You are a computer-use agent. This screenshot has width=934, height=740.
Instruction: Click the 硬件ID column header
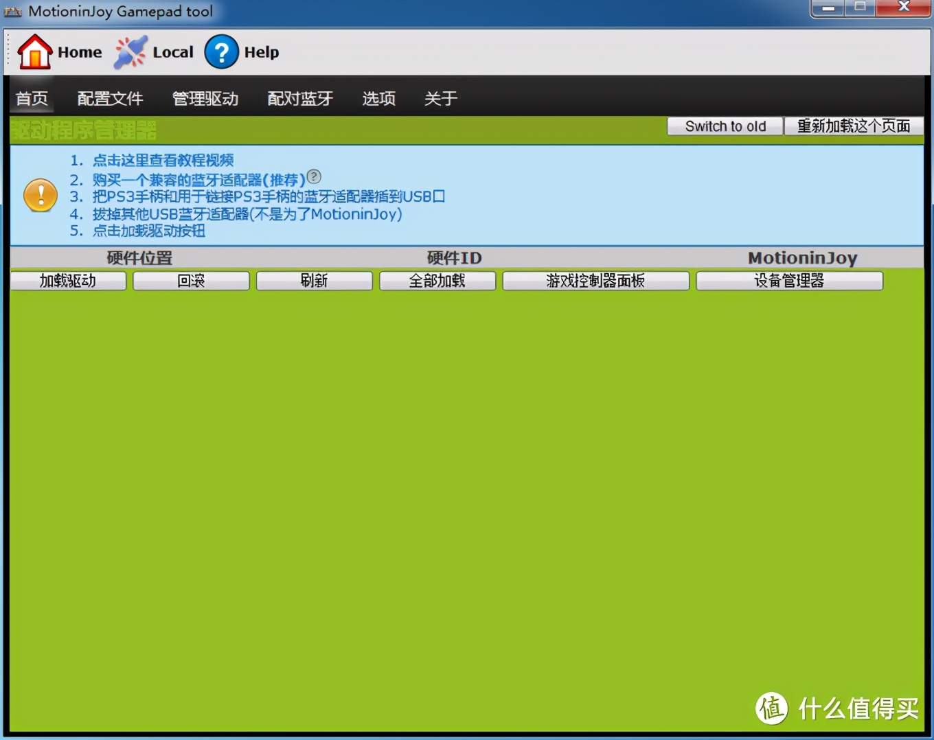tap(454, 258)
